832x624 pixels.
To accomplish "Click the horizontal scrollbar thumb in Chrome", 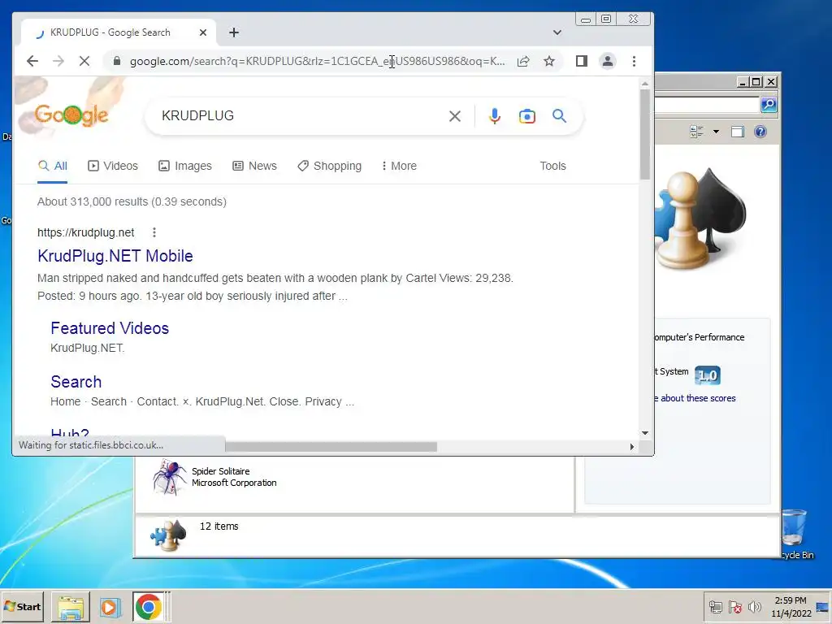I will click(331, 447).
